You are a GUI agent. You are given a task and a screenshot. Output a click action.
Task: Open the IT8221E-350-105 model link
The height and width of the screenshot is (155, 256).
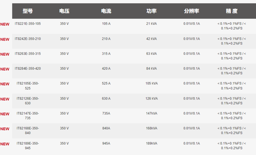(x=28, y=24)
